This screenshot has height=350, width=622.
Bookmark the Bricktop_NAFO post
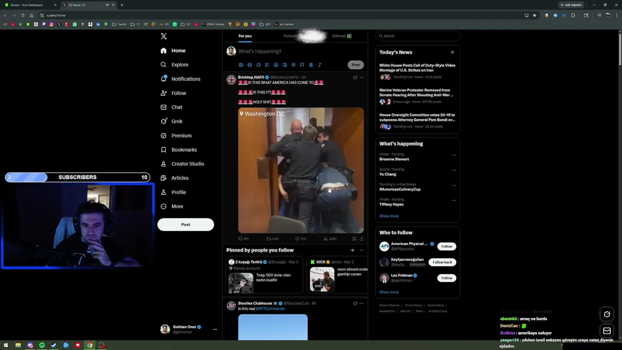coord(354,239)
